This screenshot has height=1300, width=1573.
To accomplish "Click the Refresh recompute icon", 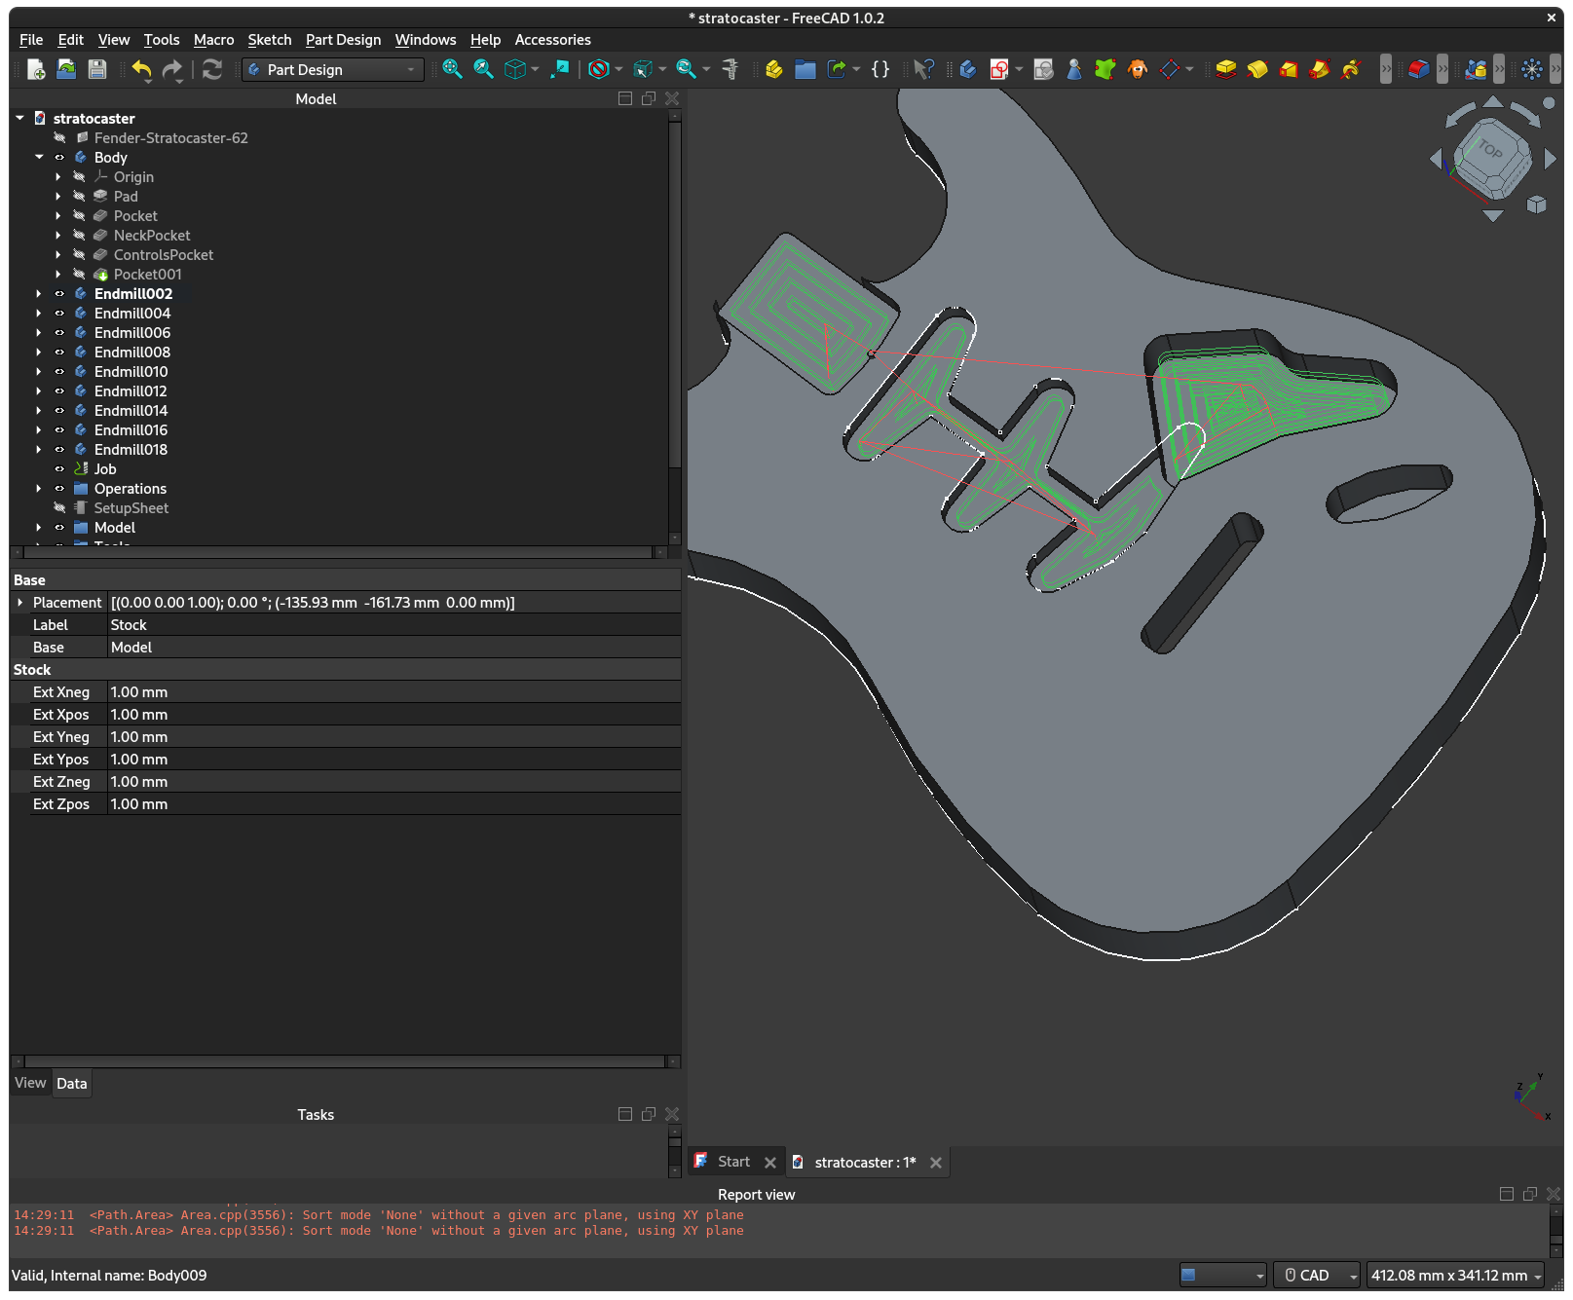I will pyautogui.click(x=212, y=69).
